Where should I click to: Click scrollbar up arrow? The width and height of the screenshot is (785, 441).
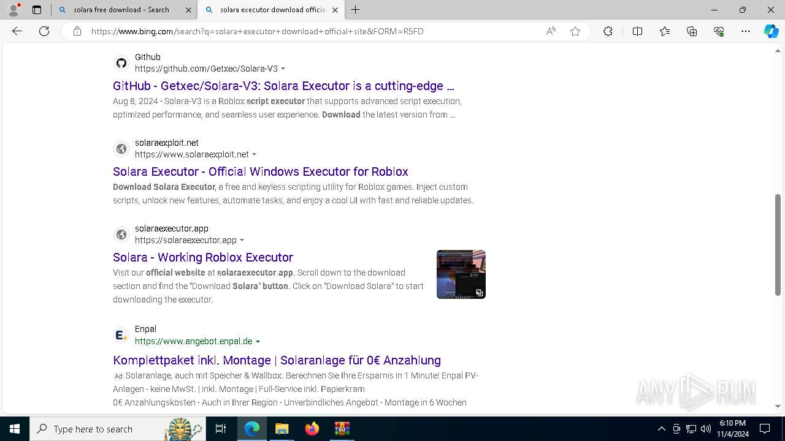pyautogui.click(x=778, y=51)
